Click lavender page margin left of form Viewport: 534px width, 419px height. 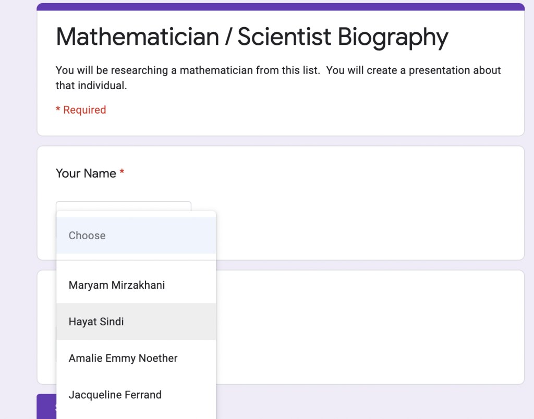(x=18, y=208)
